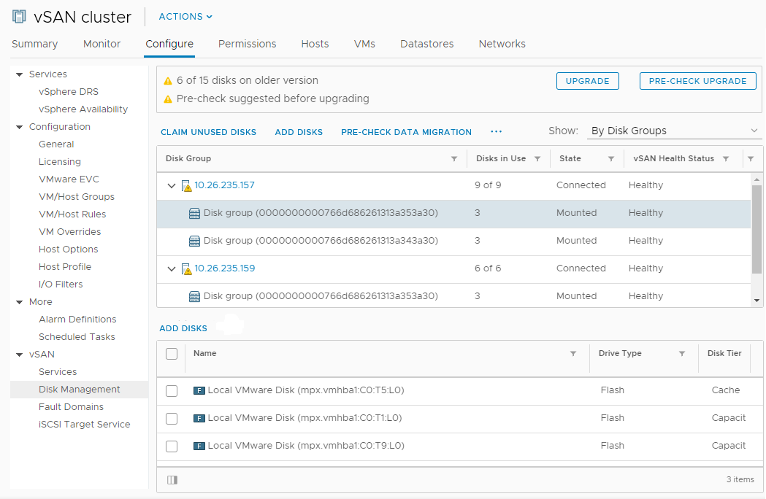This screenshot has height=499, width=766.
Task: Check the disk mpx.vmhba1:C0:T9:L0
Action: tap(172, 446)
